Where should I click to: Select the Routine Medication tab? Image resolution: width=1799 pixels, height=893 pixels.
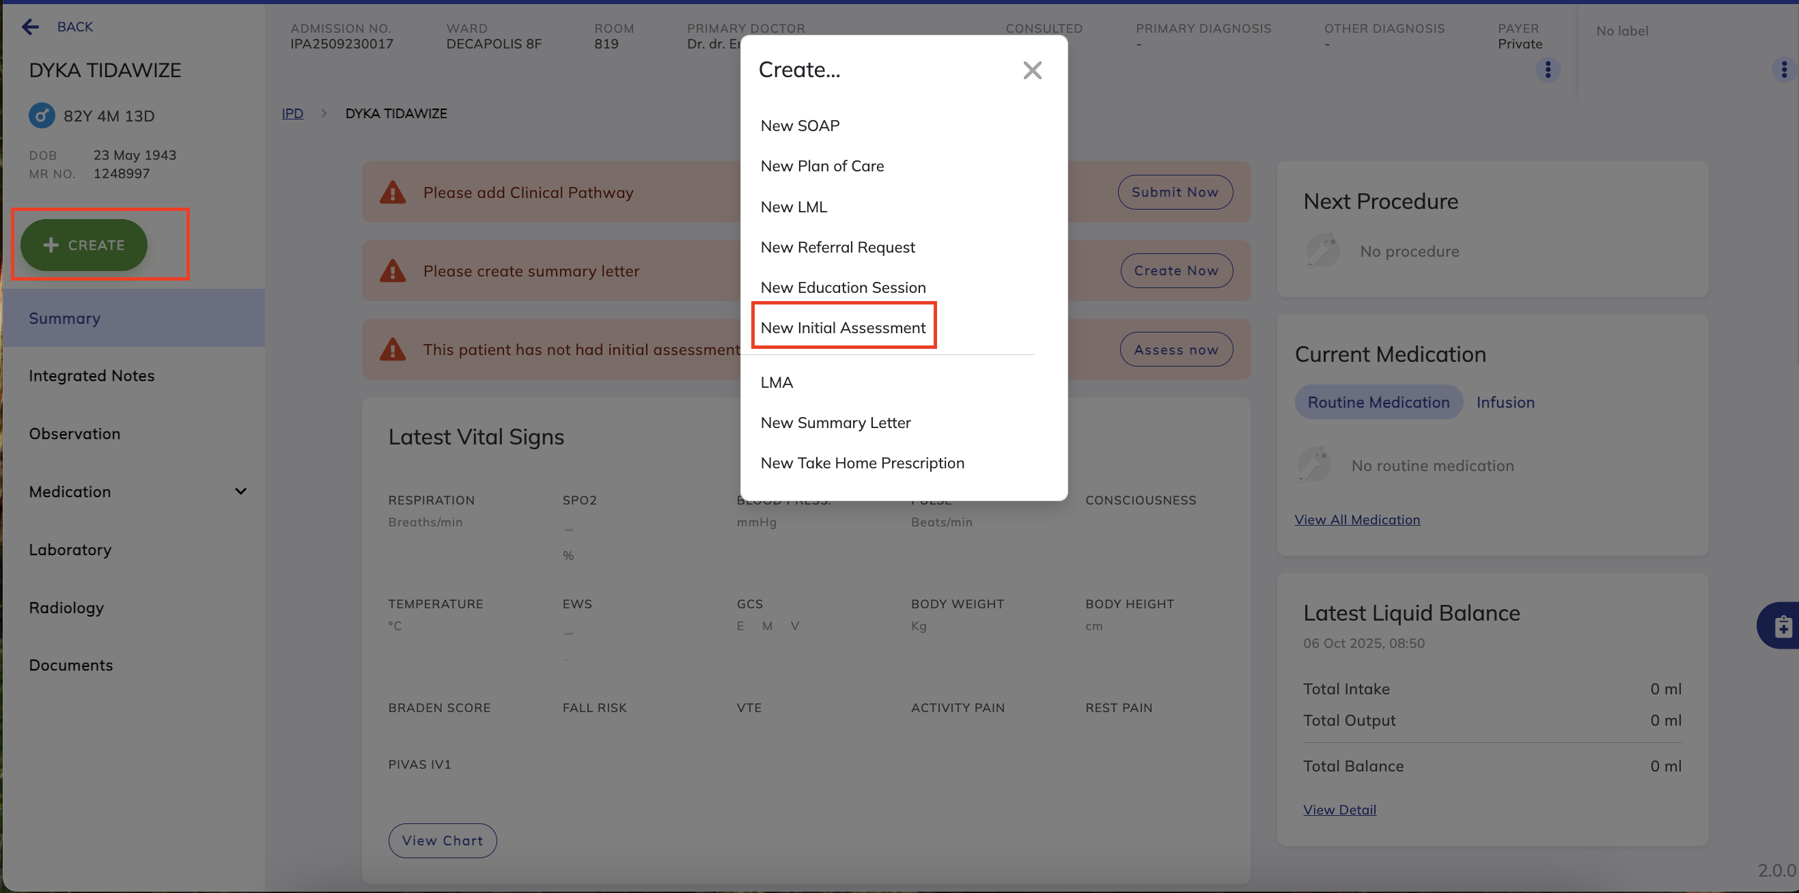click(1378, 402)
